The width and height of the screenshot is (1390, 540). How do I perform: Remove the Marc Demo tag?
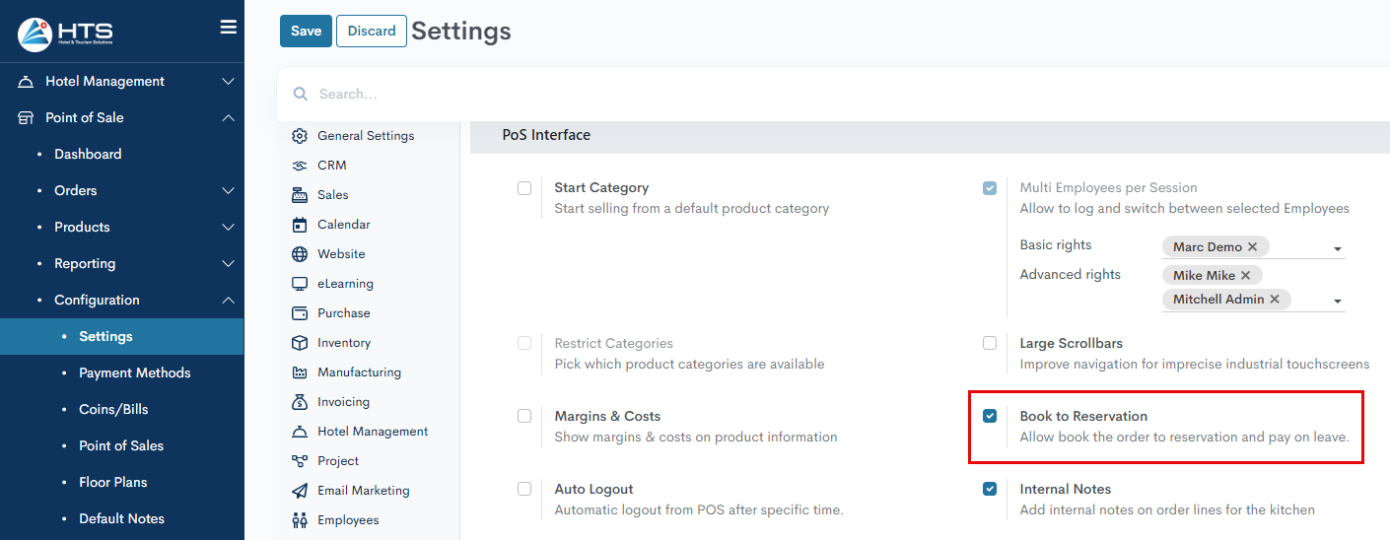click(1252, 247)
